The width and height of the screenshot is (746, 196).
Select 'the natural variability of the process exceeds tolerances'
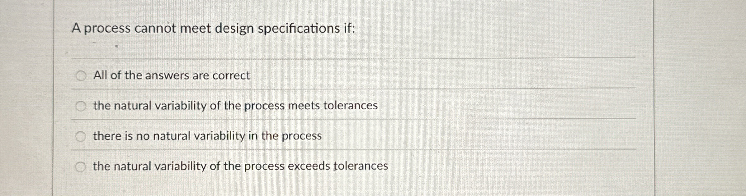click(81, 166)
